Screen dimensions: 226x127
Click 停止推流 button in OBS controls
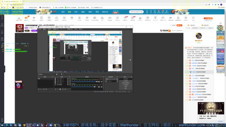[125, 79]
